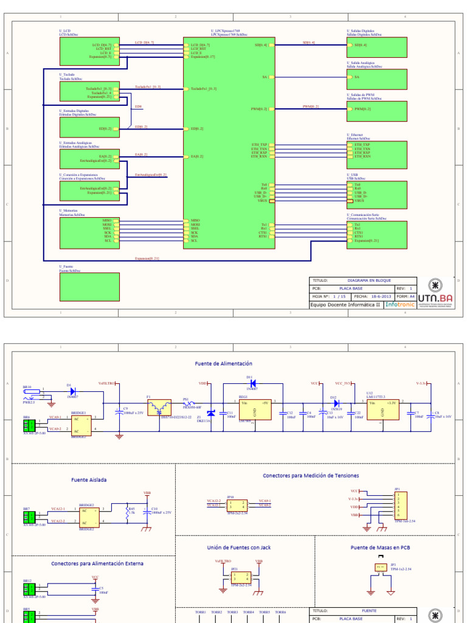
Task: Select the U_Ethernet sheet block
Action: pos(377,155)
